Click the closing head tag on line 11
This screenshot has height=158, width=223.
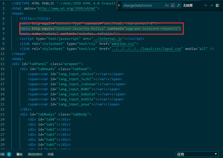pyautogui.click(x=19, y=54)
